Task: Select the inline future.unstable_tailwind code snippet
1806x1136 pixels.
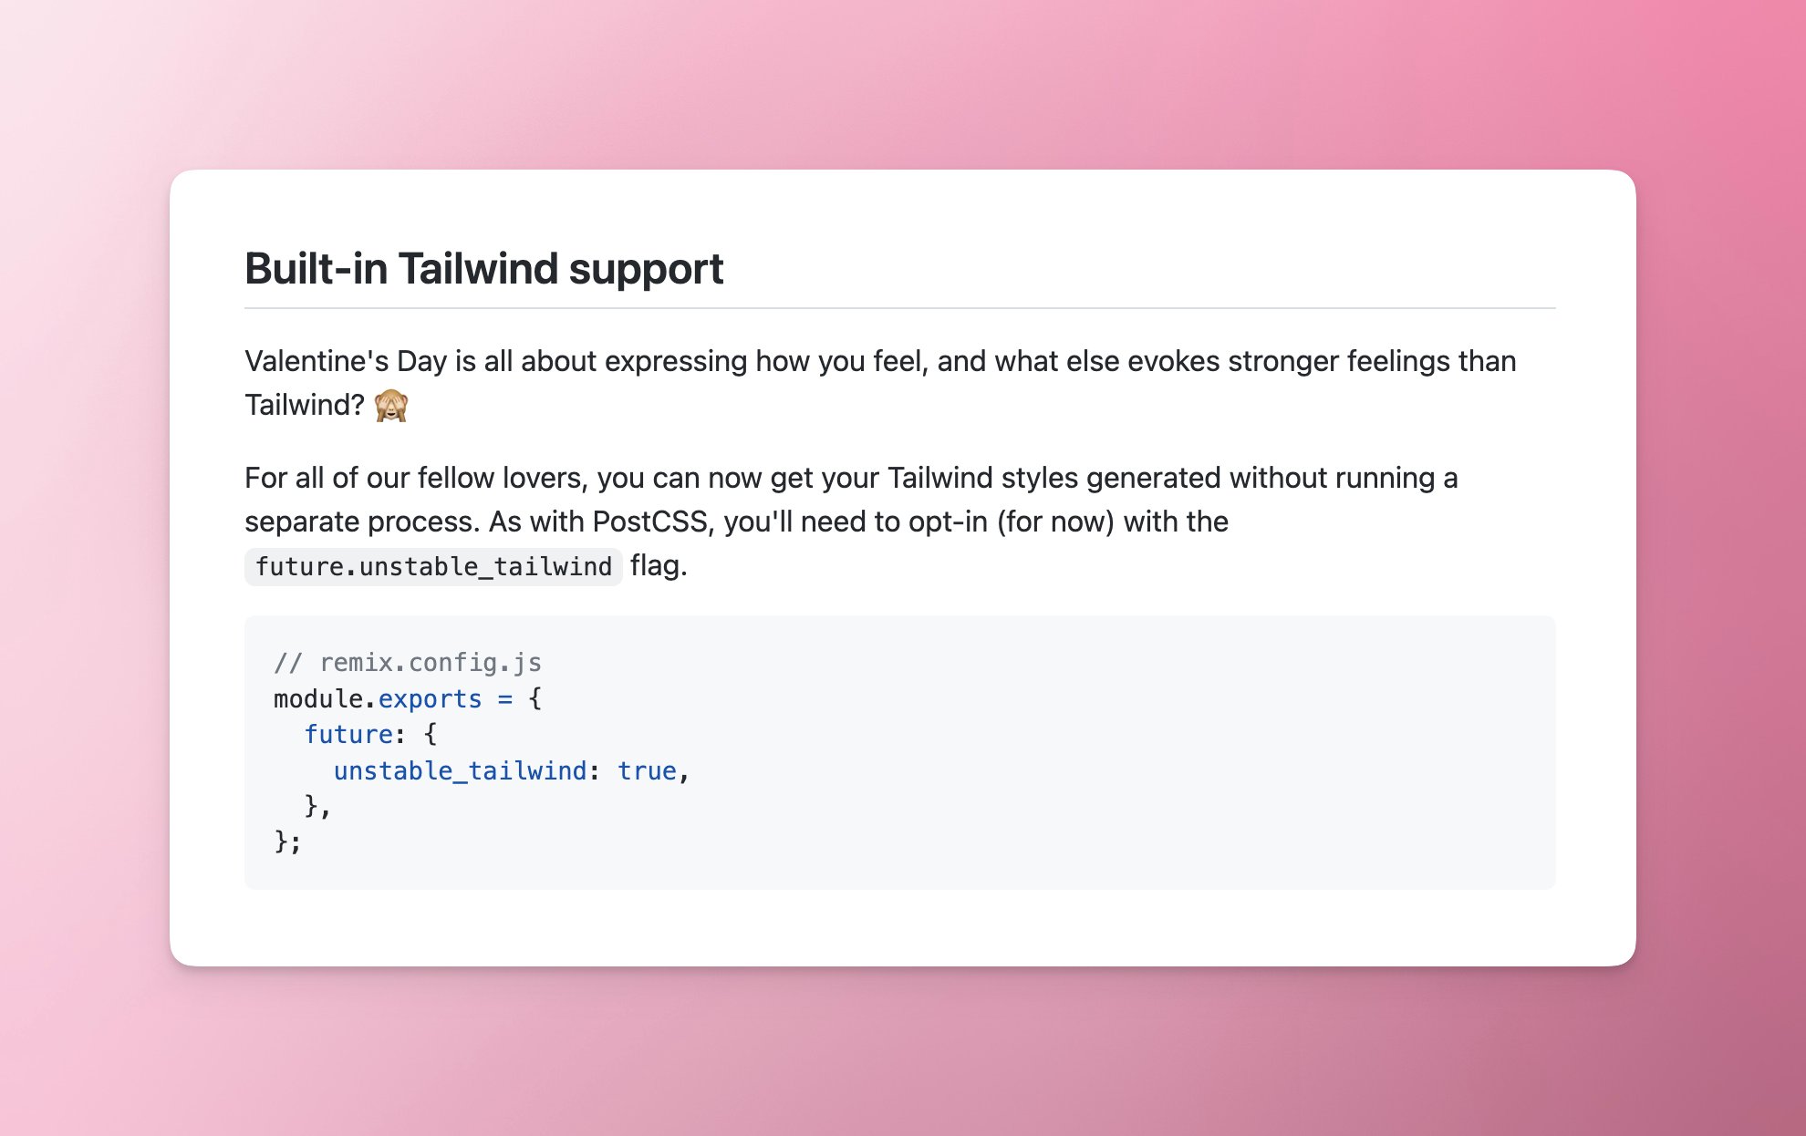Action: 433,566
